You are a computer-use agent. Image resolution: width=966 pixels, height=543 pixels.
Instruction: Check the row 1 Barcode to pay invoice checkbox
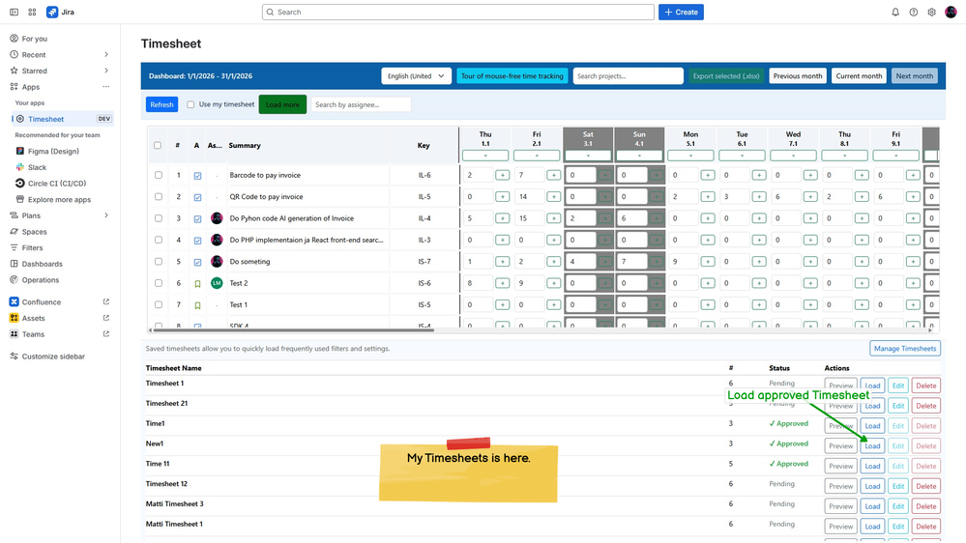159,175
